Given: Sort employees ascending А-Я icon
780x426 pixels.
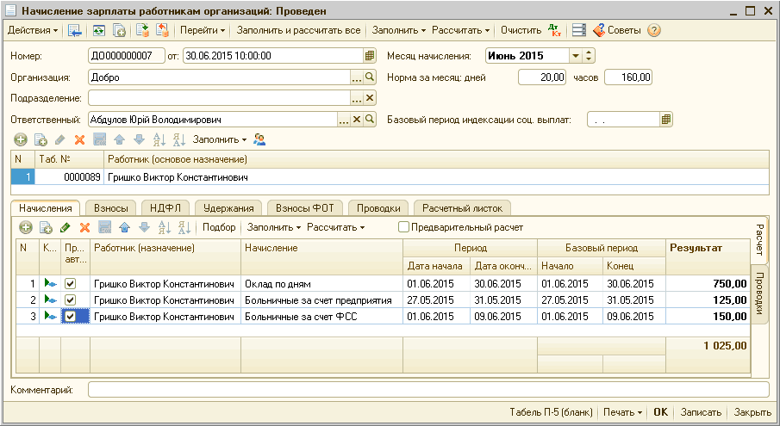Looking at the screenshot, I should [159, 139].
